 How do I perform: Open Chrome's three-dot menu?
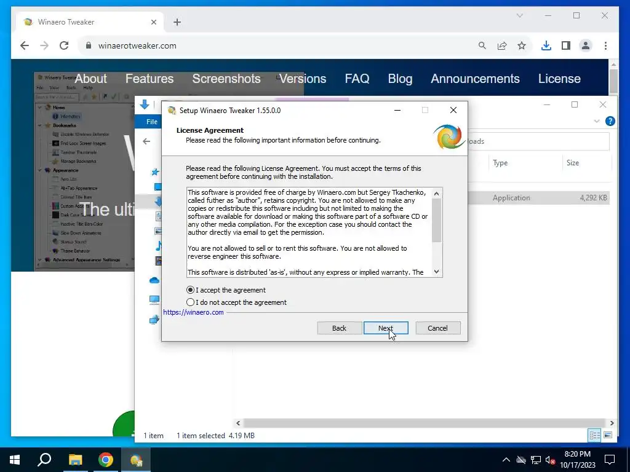pyautogui.click(x=605, y=45)
